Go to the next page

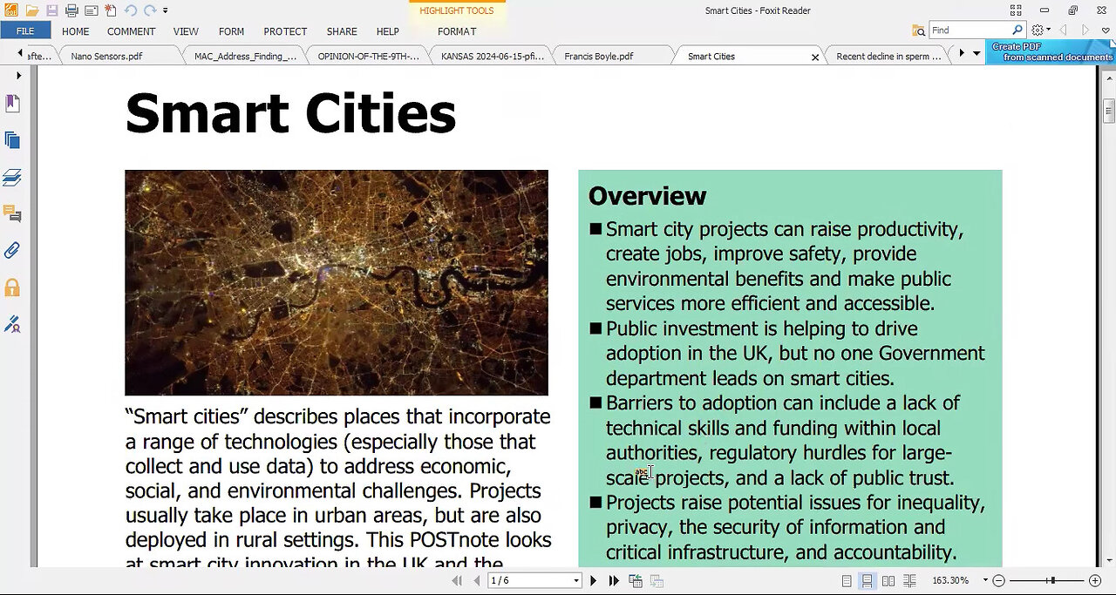594,581
